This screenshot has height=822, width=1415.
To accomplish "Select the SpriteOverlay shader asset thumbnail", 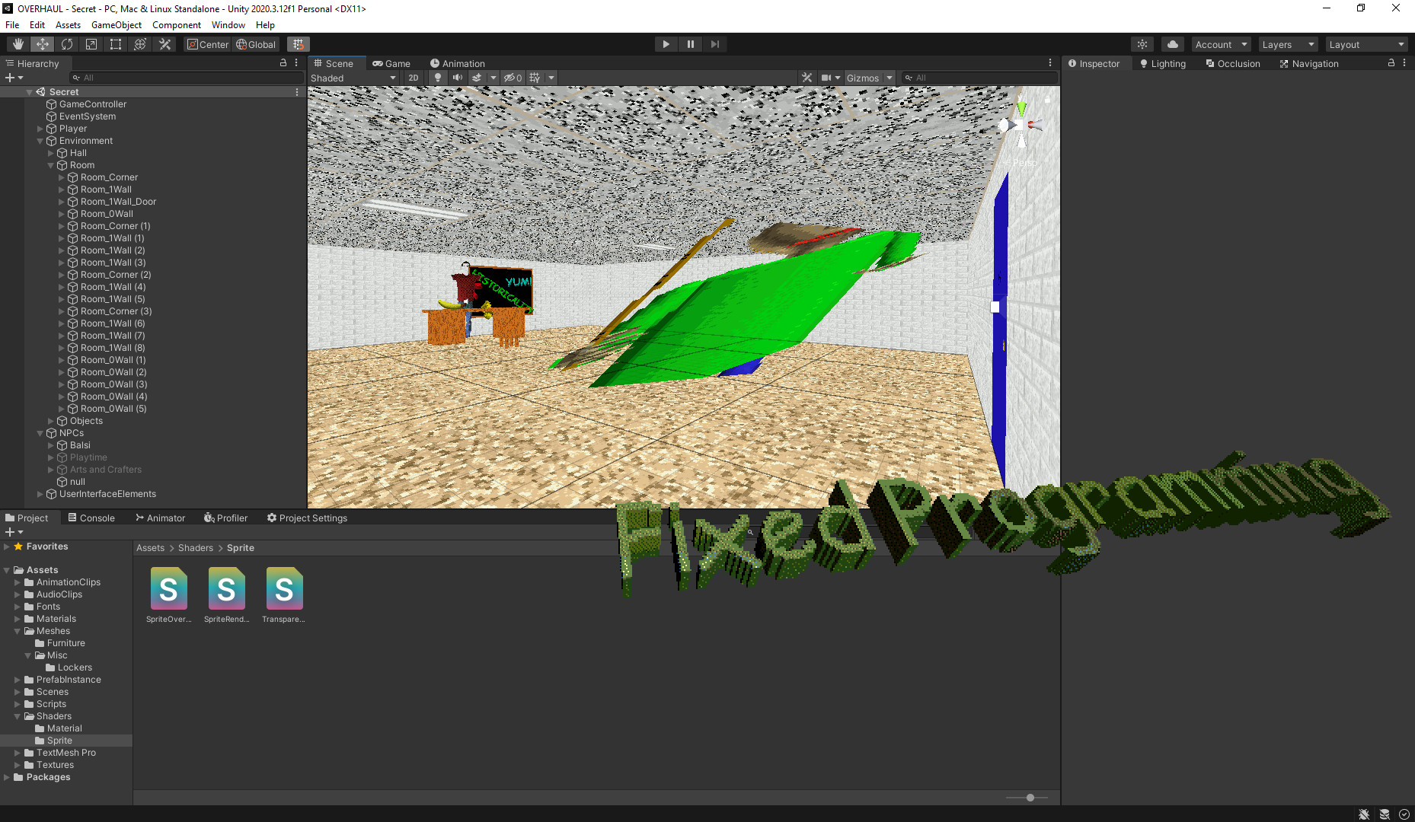I will tap(168, 588).
